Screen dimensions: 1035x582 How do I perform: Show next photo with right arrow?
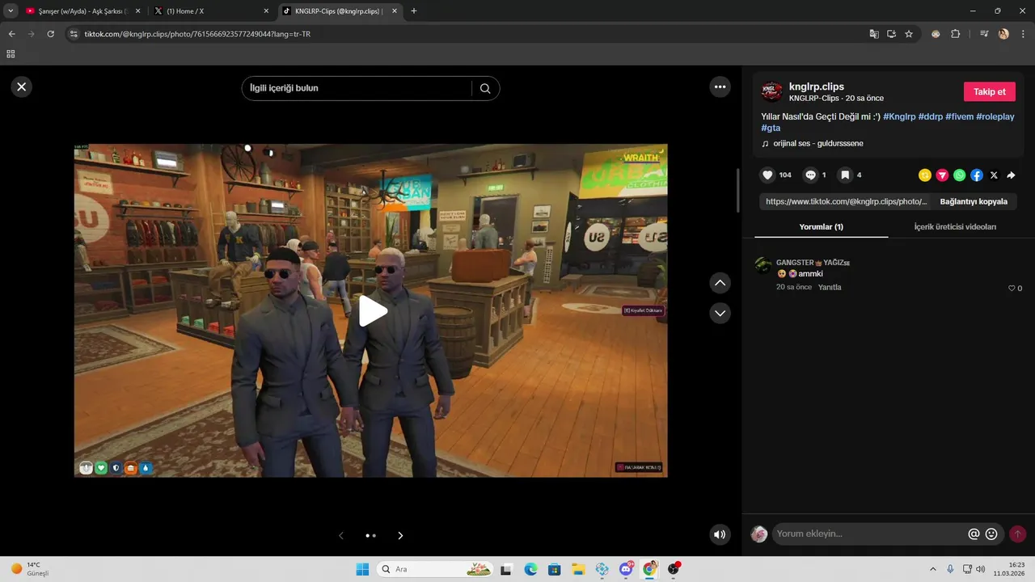[x=400, y=535]
